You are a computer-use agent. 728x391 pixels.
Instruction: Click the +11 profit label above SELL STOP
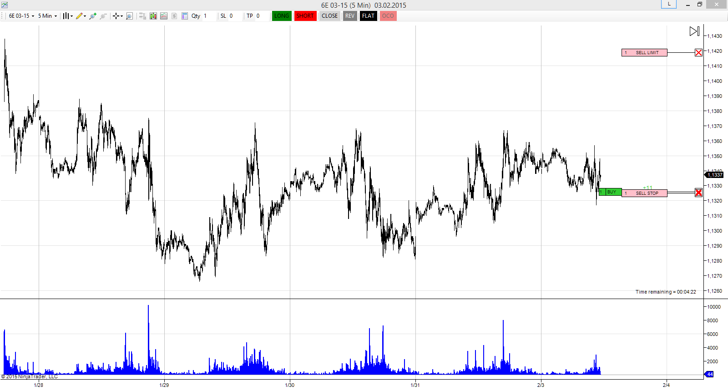click(x=647, y=188)
